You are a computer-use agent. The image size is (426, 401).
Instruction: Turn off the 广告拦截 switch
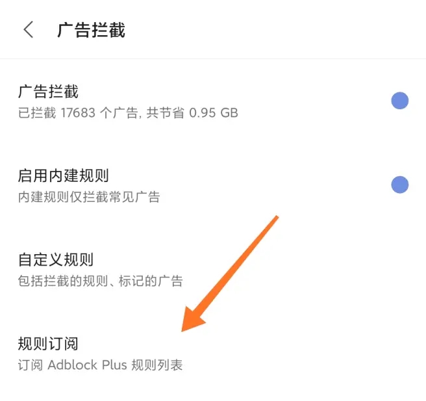coord(399,101)
